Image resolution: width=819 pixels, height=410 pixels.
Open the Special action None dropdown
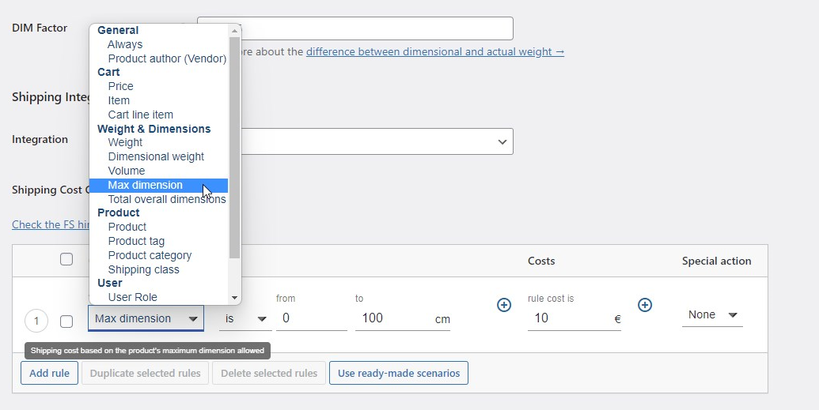pyautogui.click(x=712, y=315)
